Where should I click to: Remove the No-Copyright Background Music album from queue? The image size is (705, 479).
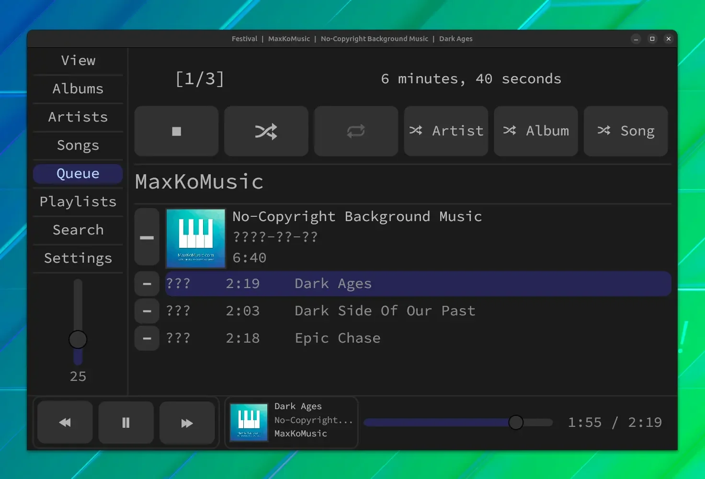(147, 237)
